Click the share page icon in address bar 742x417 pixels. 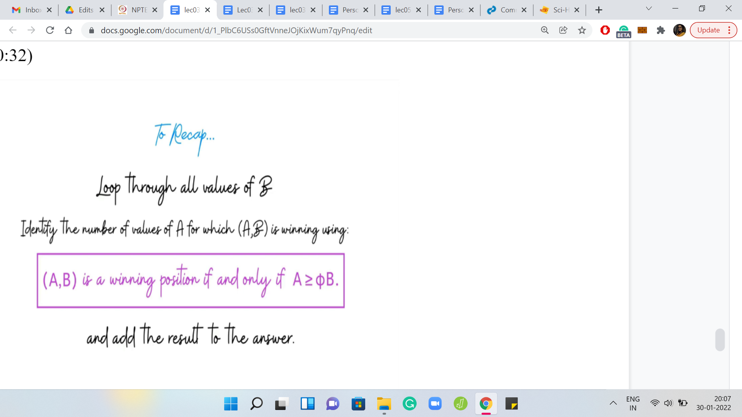pyautogui.click(x=563, y=30)
